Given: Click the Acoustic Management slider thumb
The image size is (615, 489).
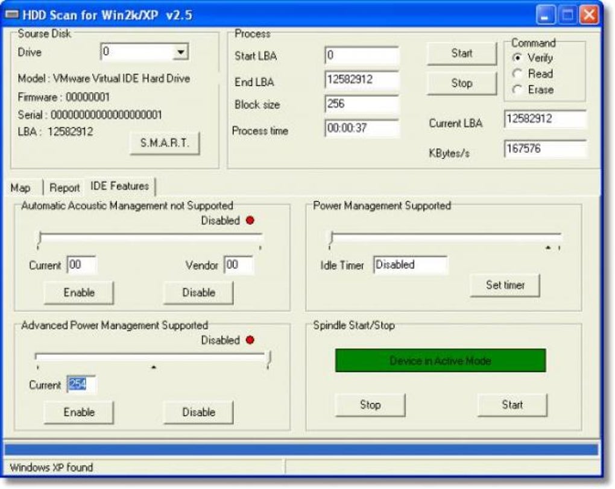Looking at the screenshot, I should click(x=40, y=240).
